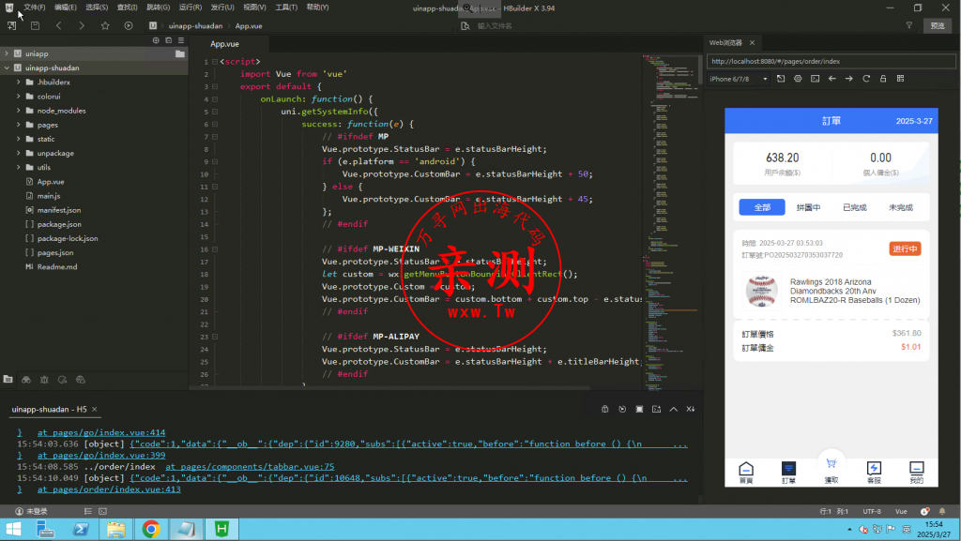Click the Save file toolbar icon
The height and width of the screenshot is (541, 961).
coord(33,25)
